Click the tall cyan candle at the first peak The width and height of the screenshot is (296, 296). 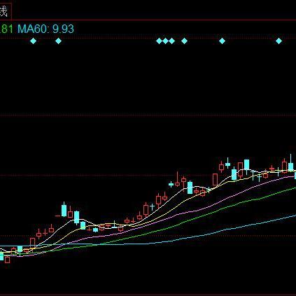click(64, 210)
